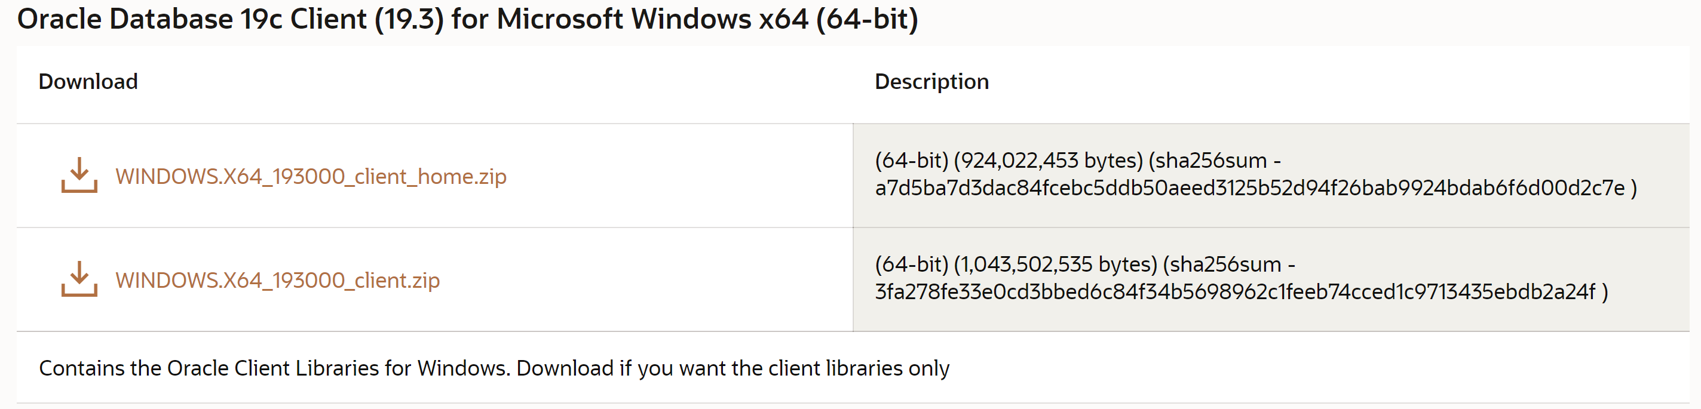Click "Microsoft Windows x64" in the heading
1701x409 pixels.
coord(652,19)
